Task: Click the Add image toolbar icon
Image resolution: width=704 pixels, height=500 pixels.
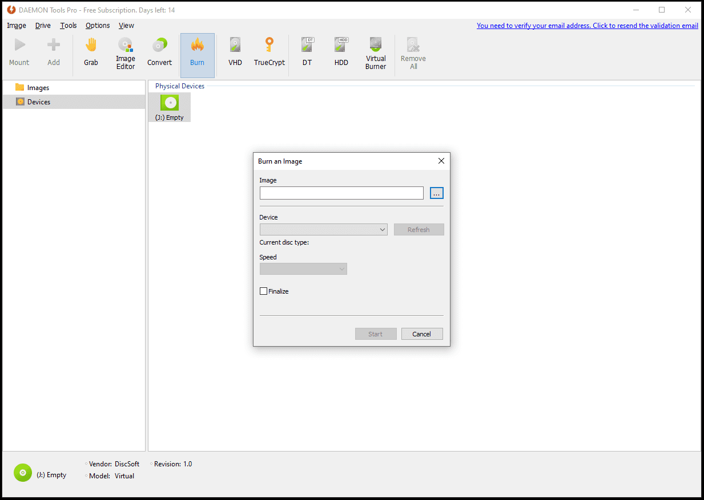Action: pyautogui.click(x=54, y=52)
